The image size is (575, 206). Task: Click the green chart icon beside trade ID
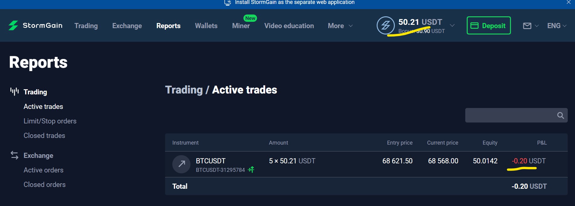click(251, 170)
